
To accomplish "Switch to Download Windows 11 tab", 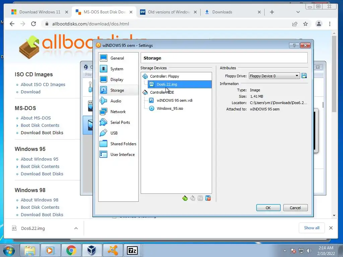I will click(x=40, y=12).
